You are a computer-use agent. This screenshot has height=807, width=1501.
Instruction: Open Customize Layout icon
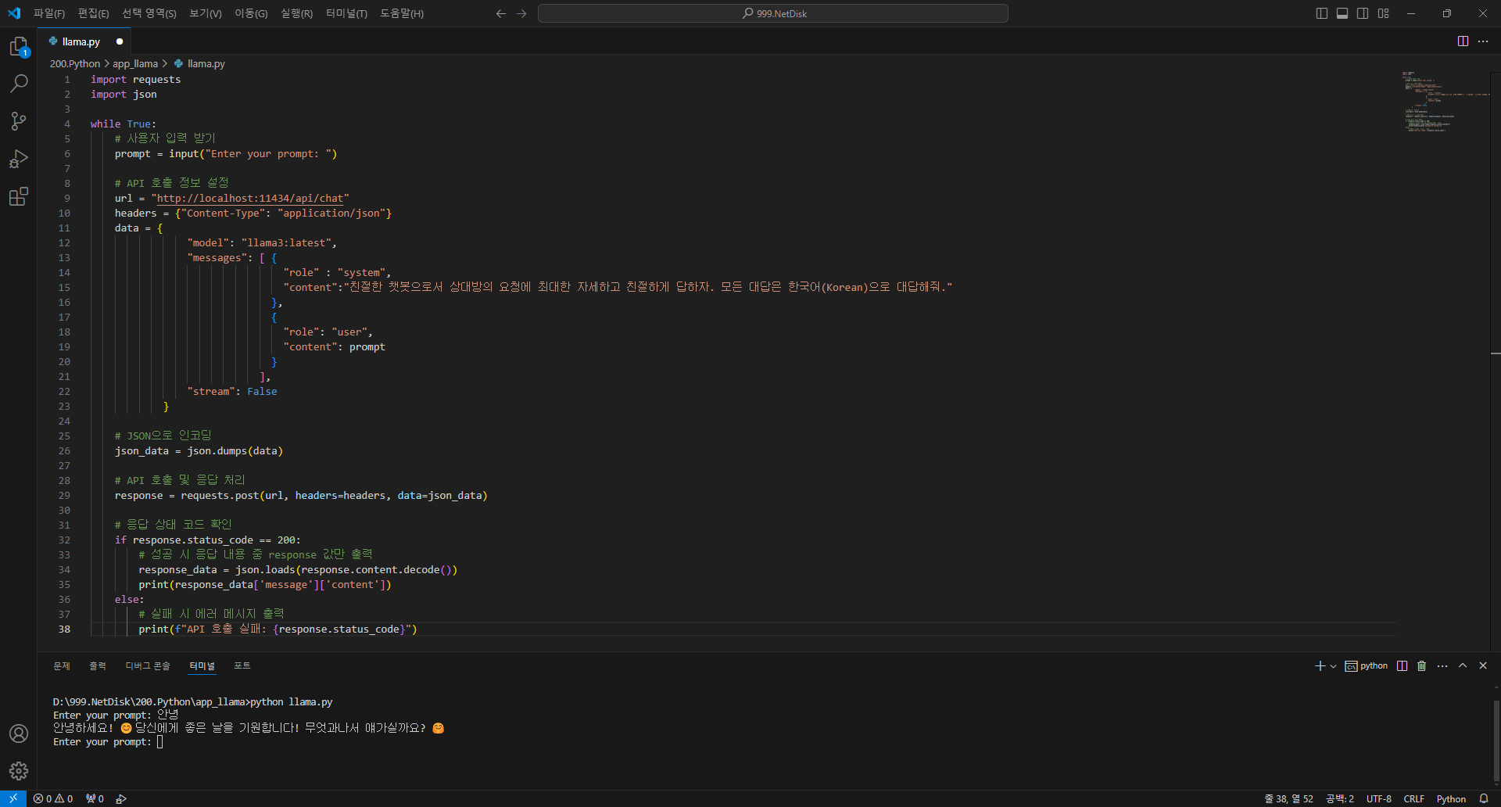point(1384,13)
